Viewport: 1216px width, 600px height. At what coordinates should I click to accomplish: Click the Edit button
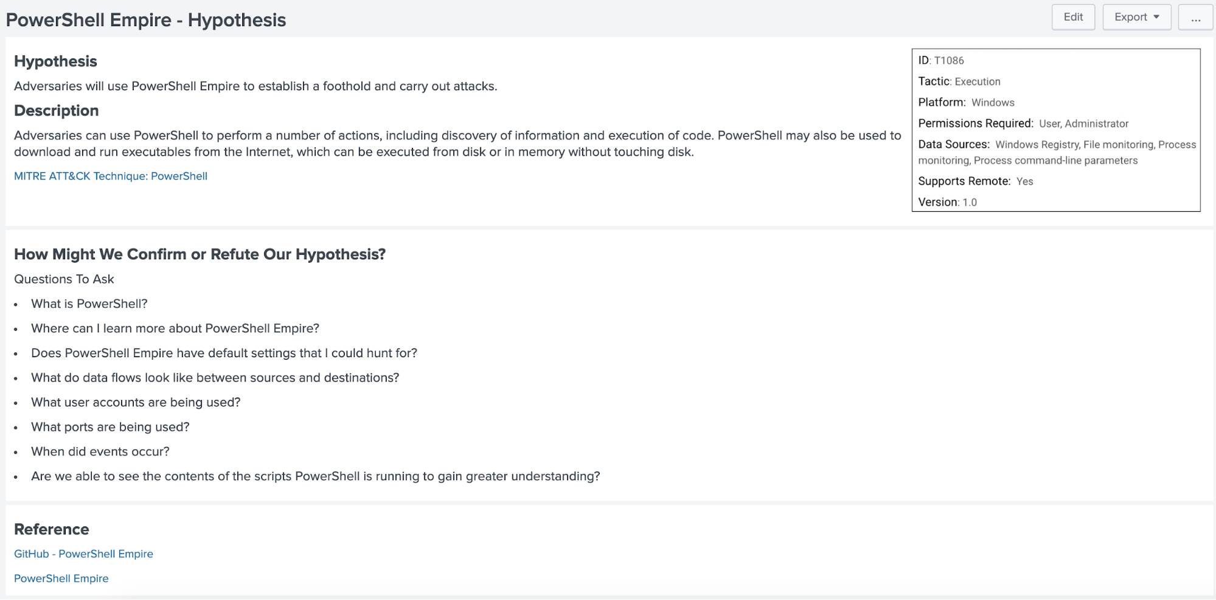click(1073, 17)
